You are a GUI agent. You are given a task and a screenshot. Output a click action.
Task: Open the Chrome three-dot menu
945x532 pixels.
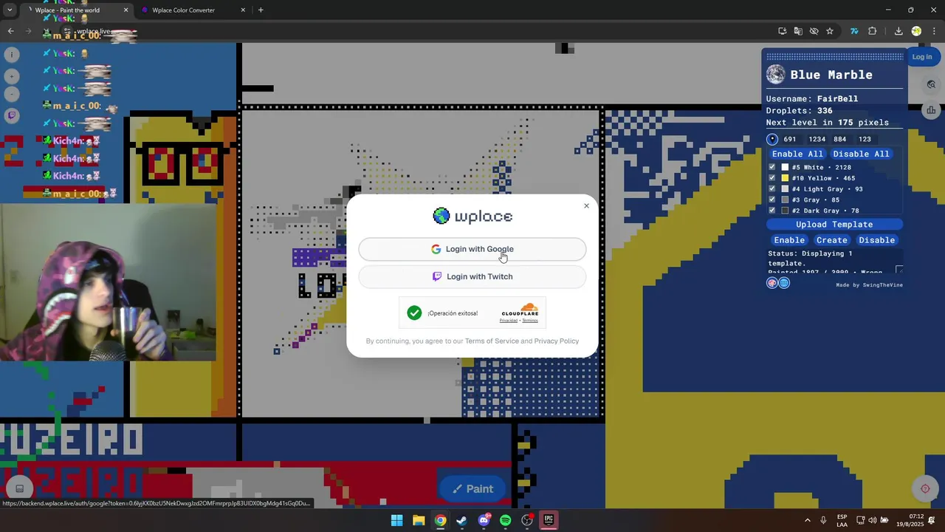pos(934,31)
